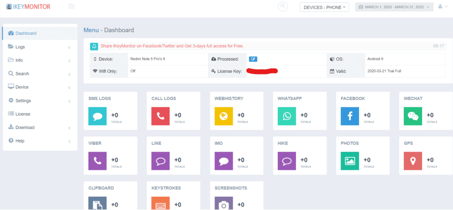The image size is (453, 210).
Task: Click the VIBER card title
Action: pyautogui.click(x=95, y=143)
